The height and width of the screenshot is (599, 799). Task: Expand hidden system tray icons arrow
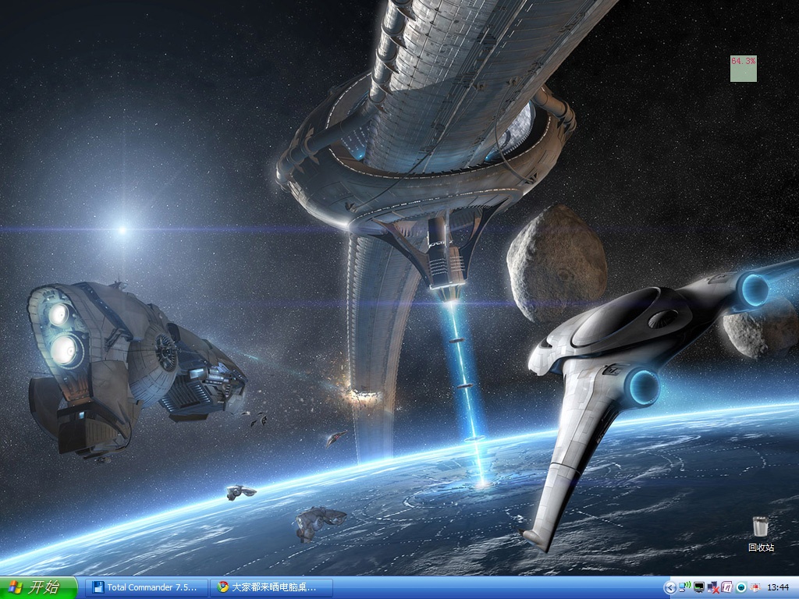tap(670, 588)
